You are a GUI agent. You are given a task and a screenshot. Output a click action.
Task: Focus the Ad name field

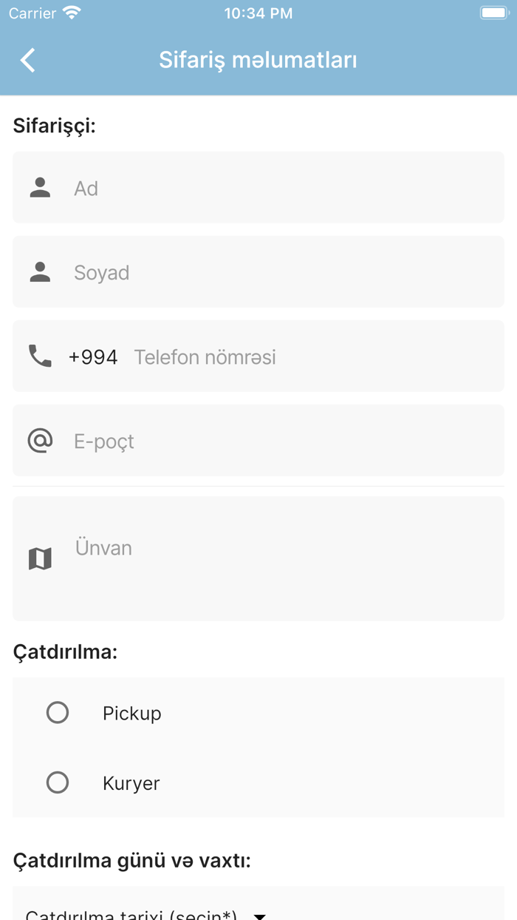(x=281, y=188)
